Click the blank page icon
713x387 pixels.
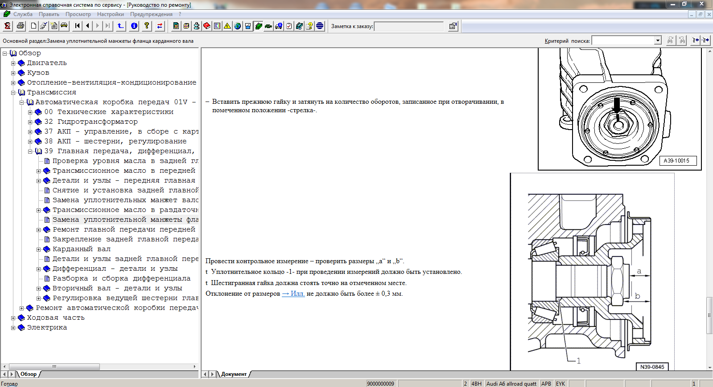click(x=33, y=26)
